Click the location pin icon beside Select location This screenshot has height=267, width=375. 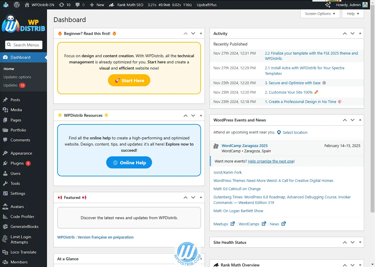tap(279, 132)
